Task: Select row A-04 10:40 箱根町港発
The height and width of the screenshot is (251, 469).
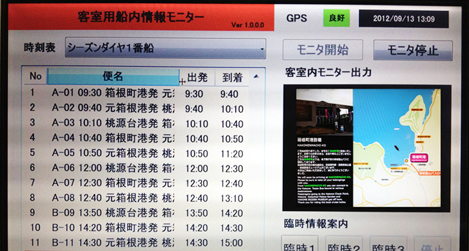Action: (x=136, y=138)
